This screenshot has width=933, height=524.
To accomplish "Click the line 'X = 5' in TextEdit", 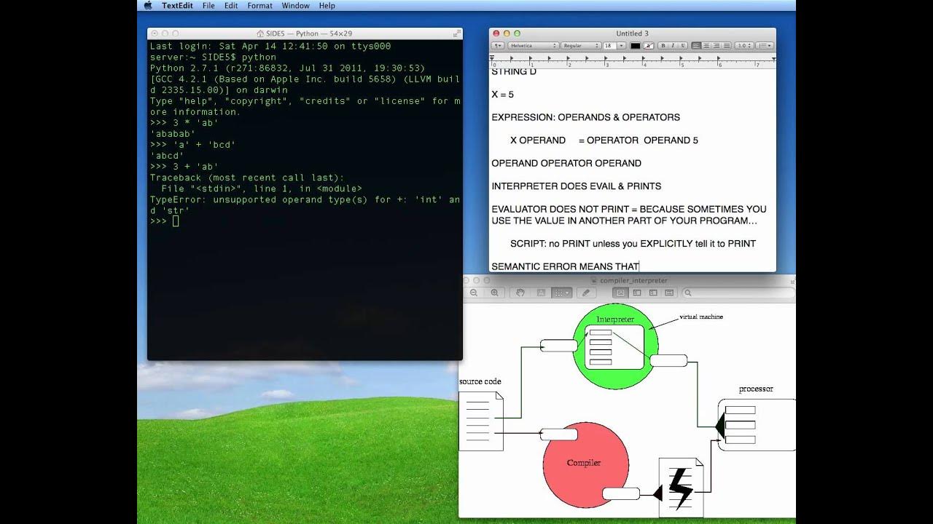I will pos(503,95).
